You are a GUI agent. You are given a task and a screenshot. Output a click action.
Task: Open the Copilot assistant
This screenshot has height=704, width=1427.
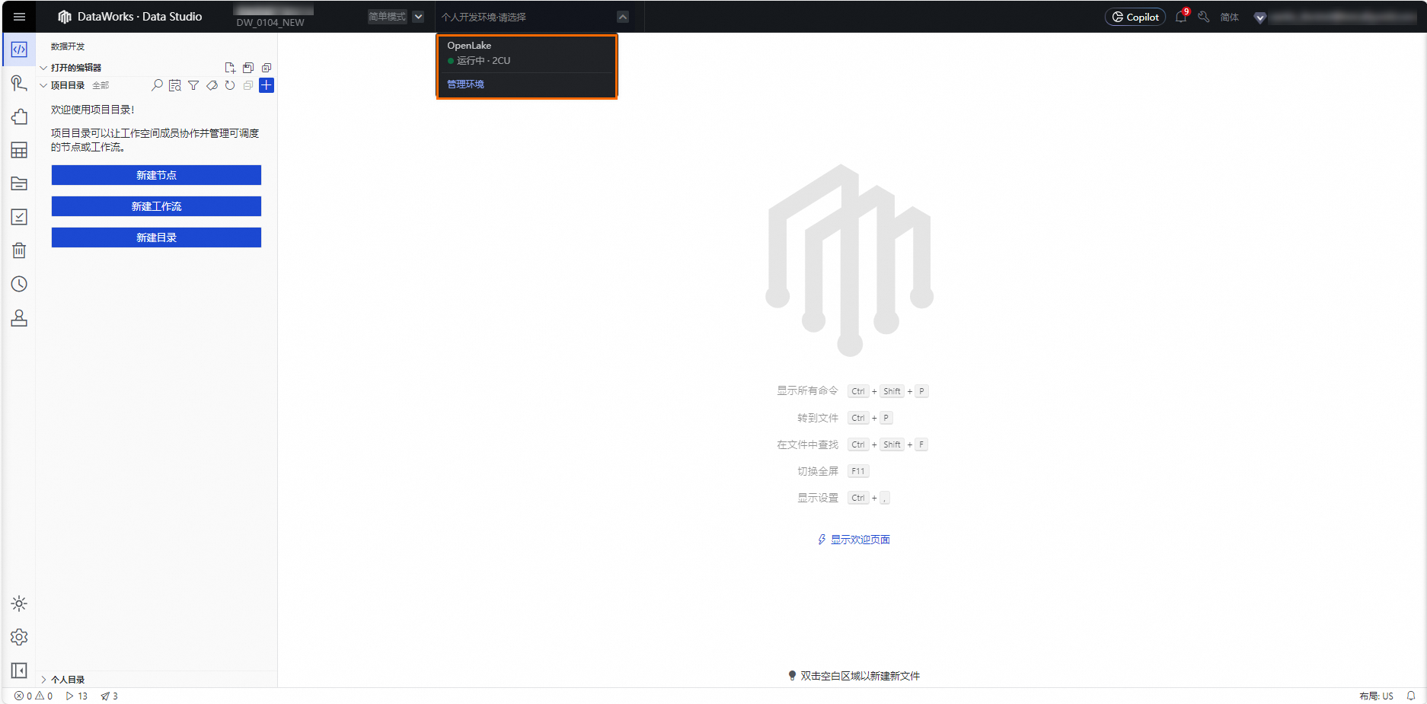(1135, 17)
